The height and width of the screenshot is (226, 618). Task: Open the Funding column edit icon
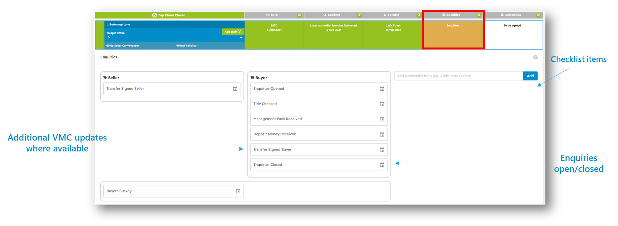(x=419, y=15)
